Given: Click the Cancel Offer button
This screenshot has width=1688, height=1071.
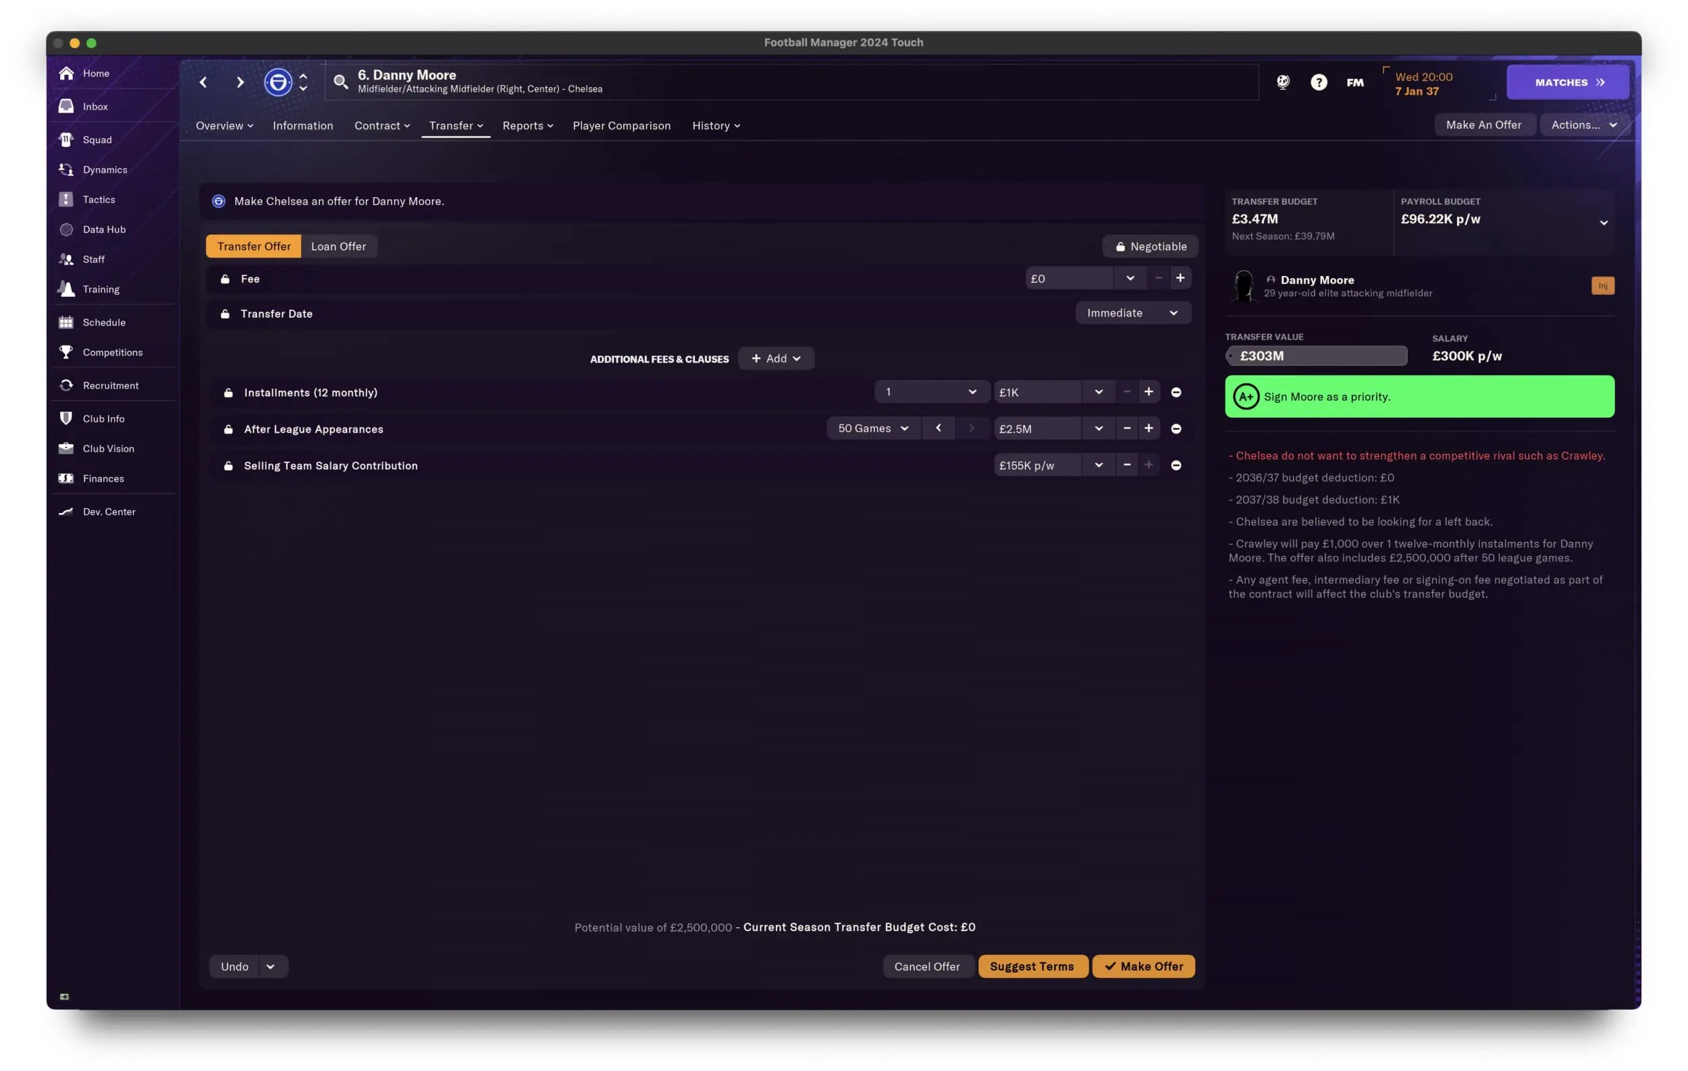Looking at the screenshot, I should click(x=927, y=966).
